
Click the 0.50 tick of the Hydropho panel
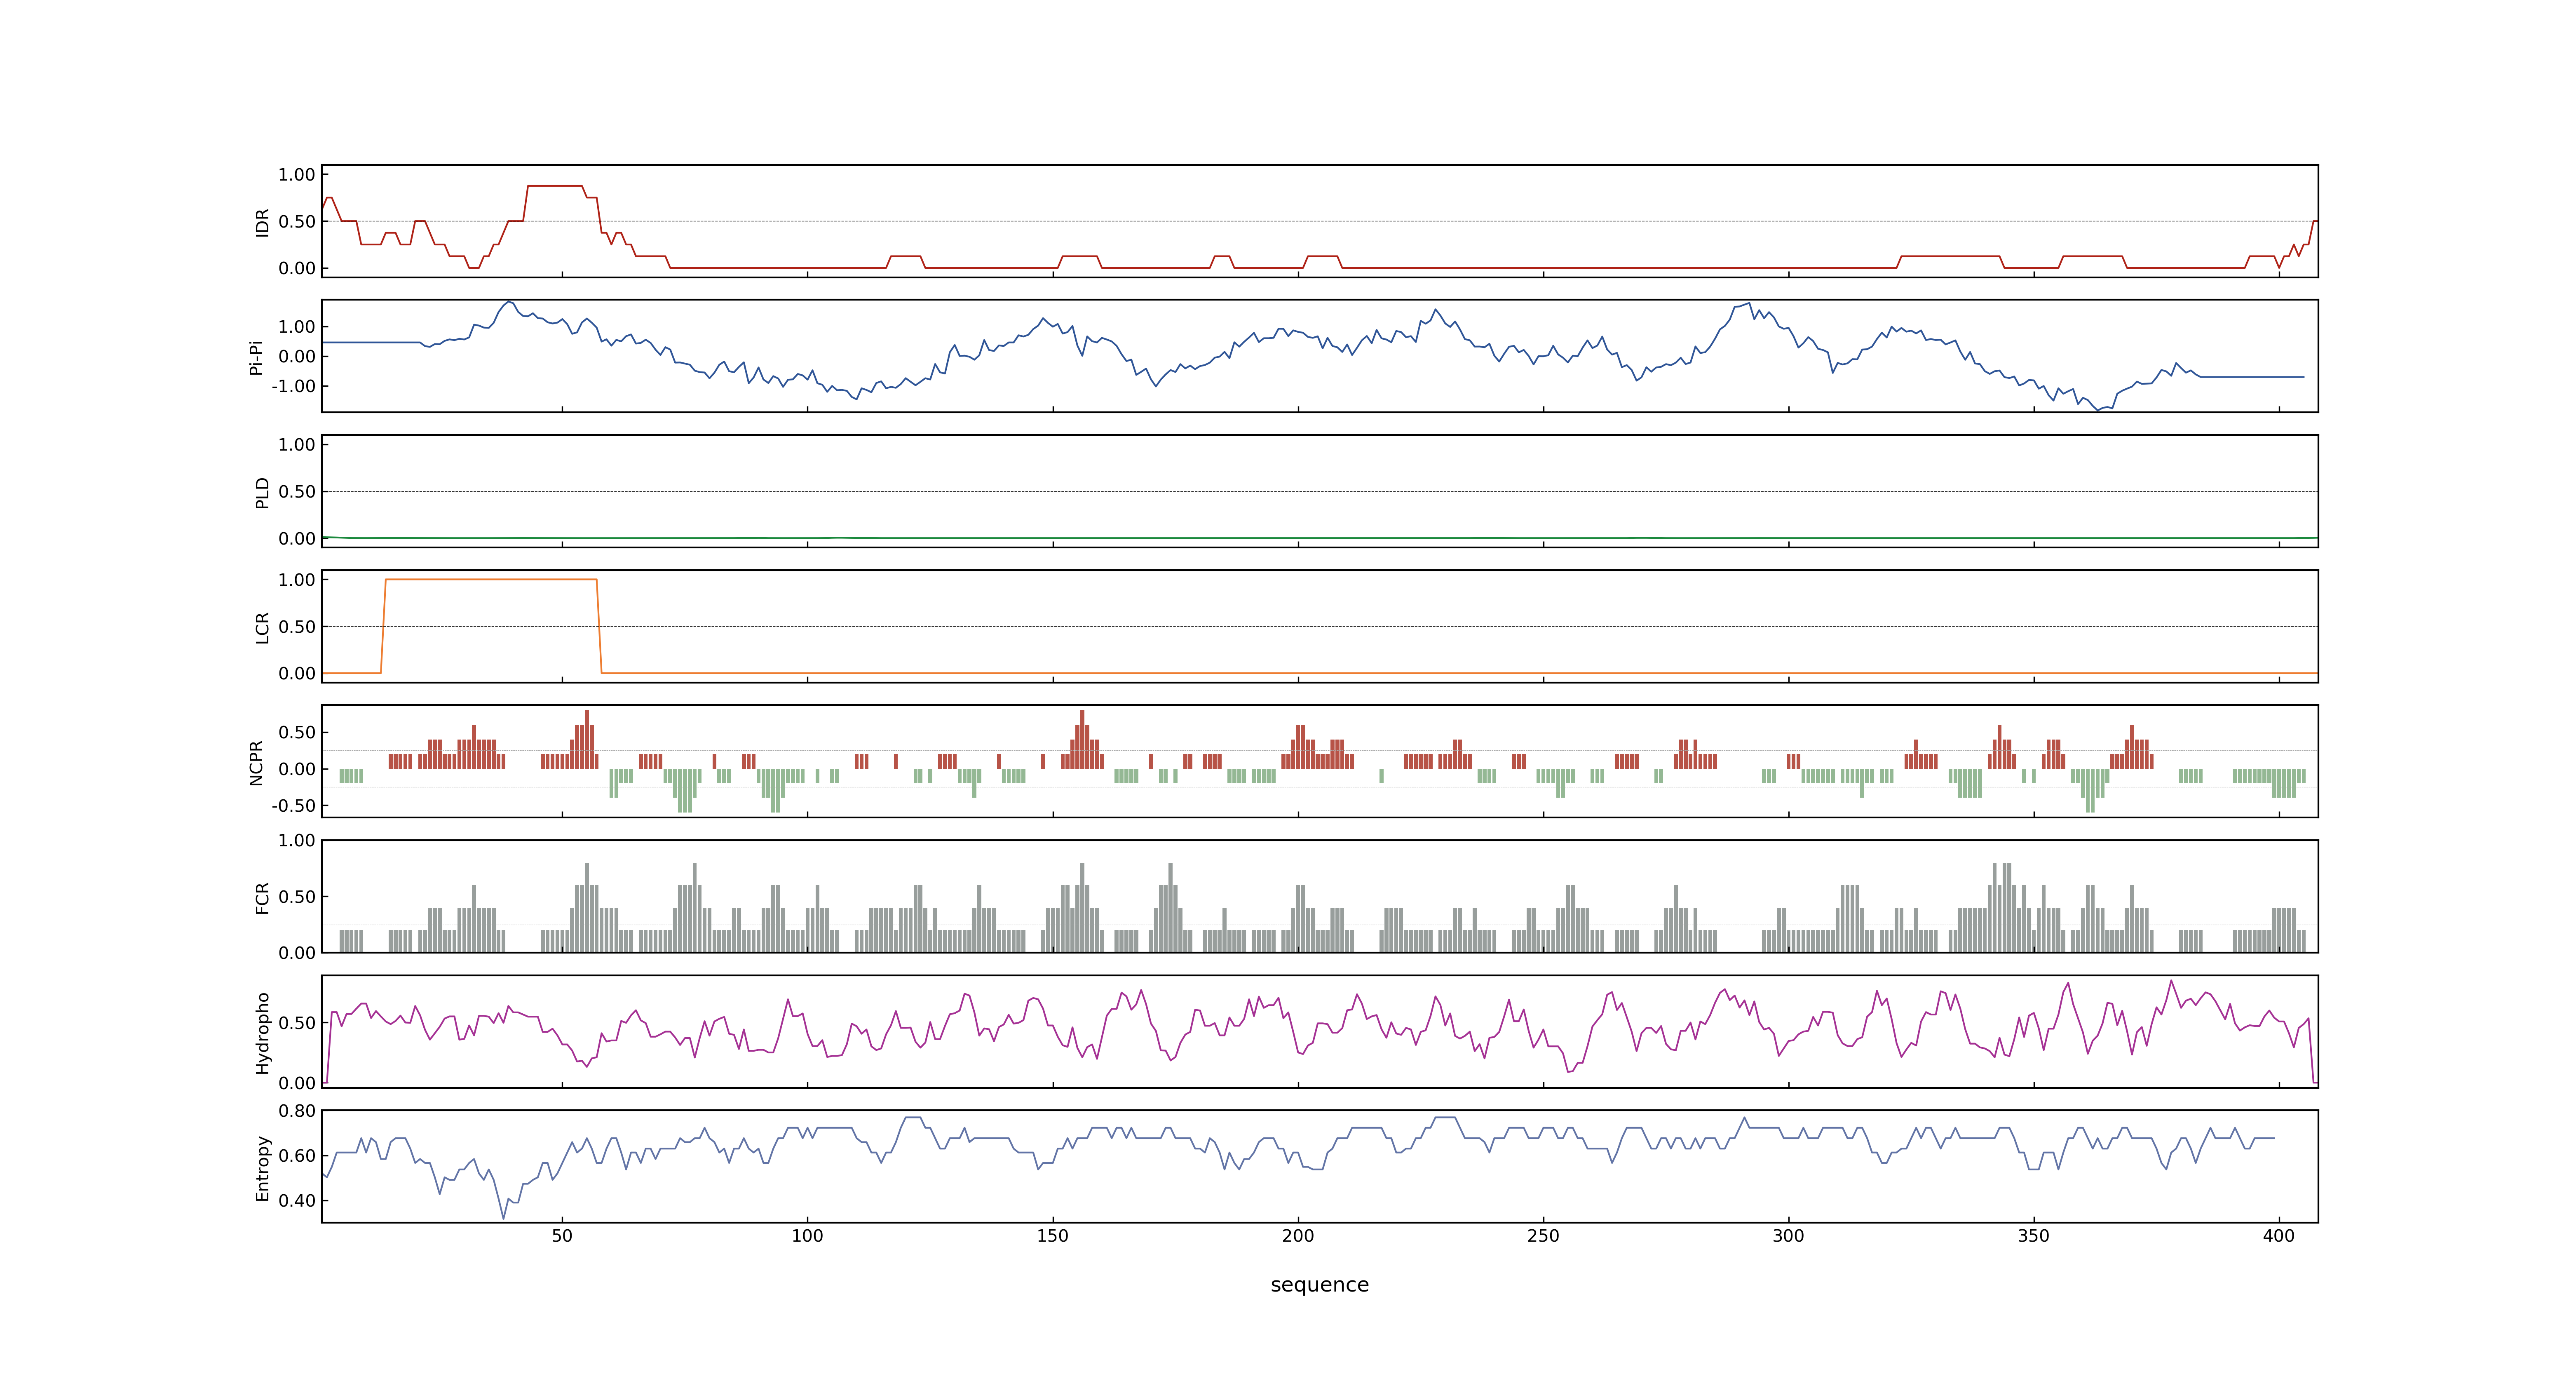(x=297, y=1024)
